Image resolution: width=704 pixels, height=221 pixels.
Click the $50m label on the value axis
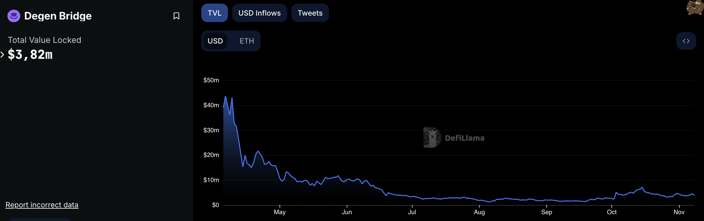(x=211, y=80)
